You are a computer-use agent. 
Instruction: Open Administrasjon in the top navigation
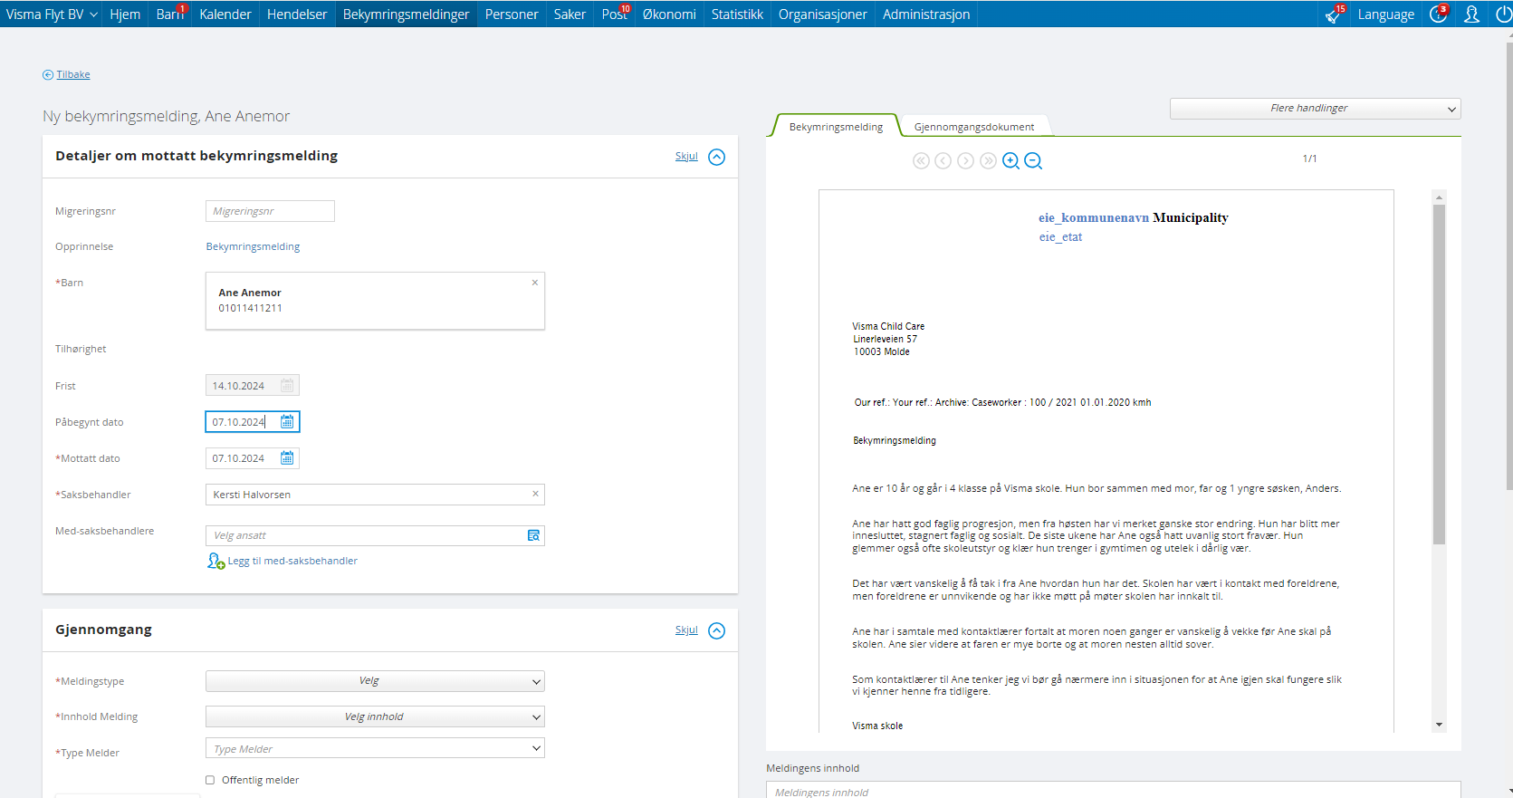coord(926,14)
